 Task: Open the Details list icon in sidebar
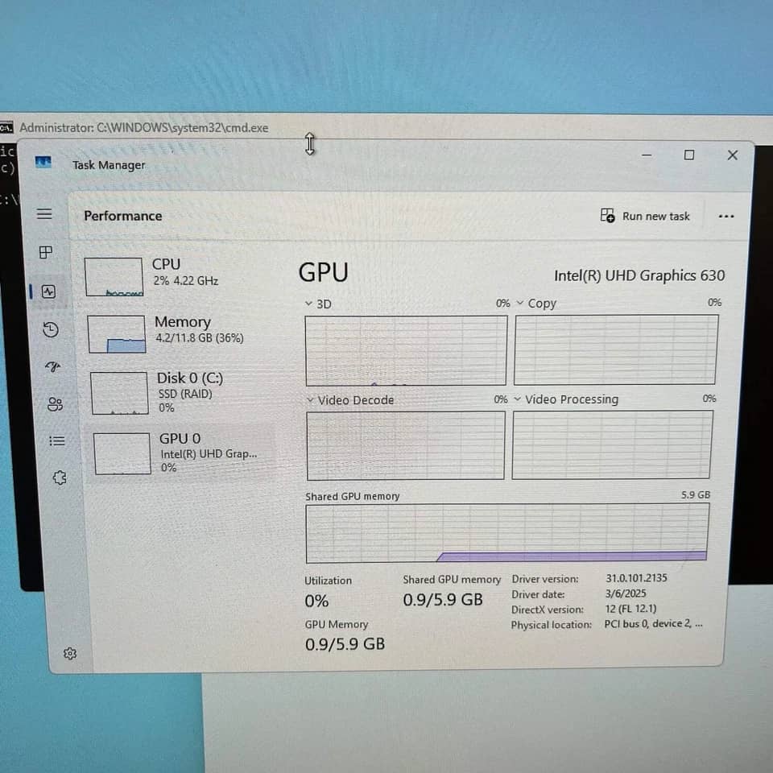tap(57, 440)
